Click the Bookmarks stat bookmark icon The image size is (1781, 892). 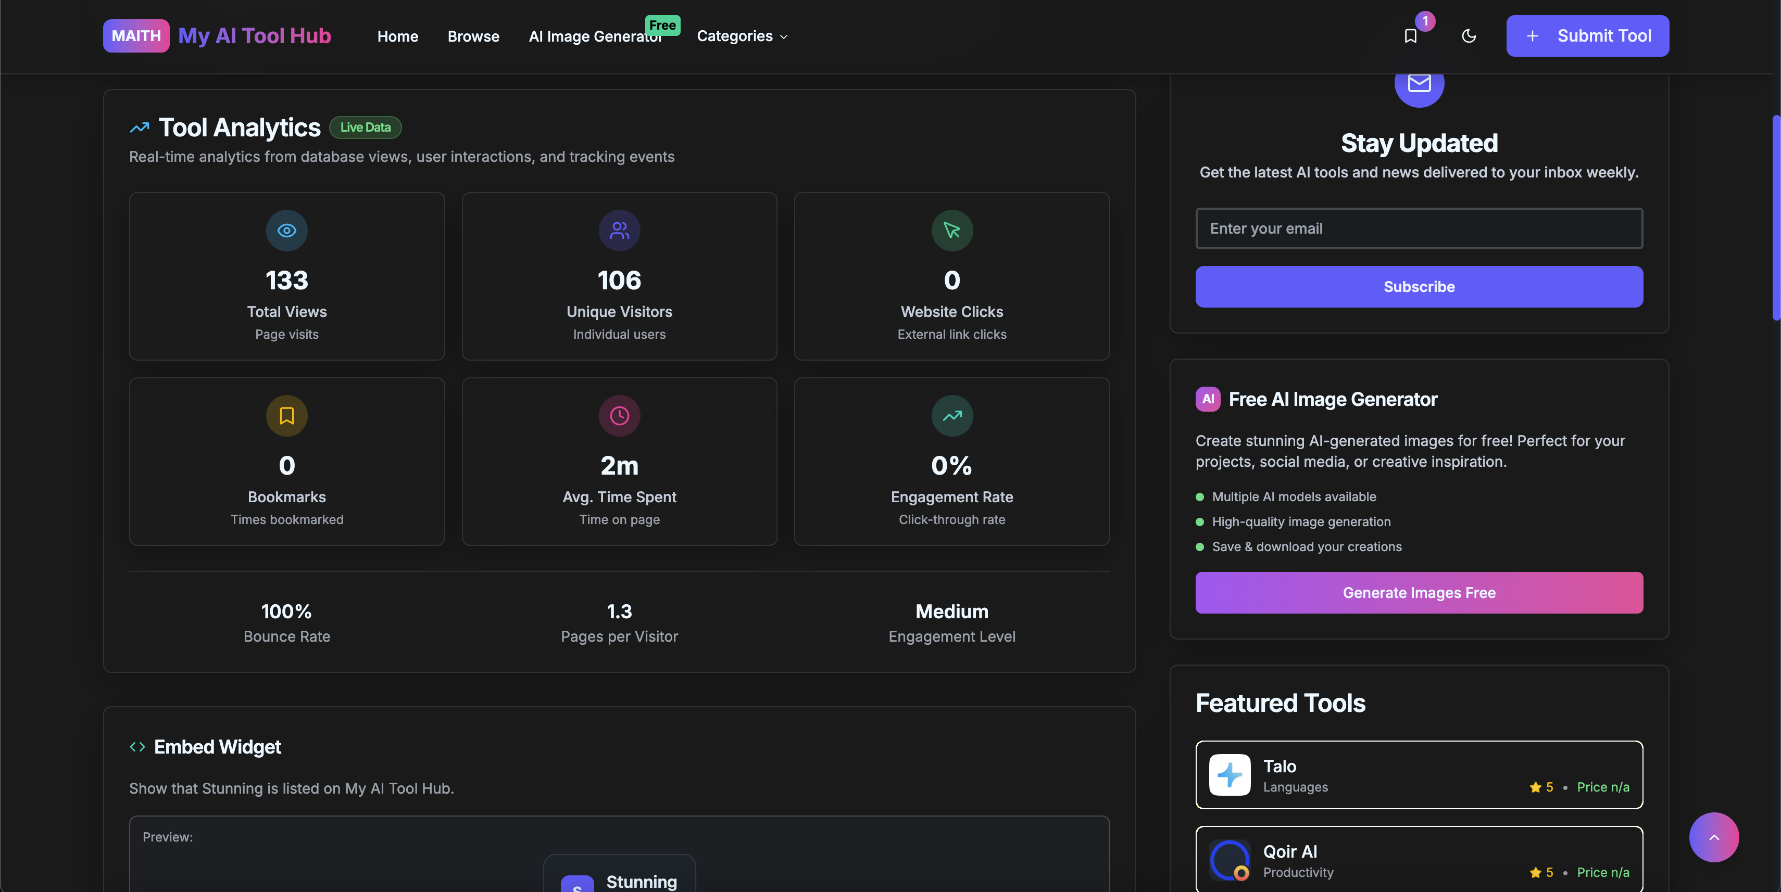(x=287, y=416)
